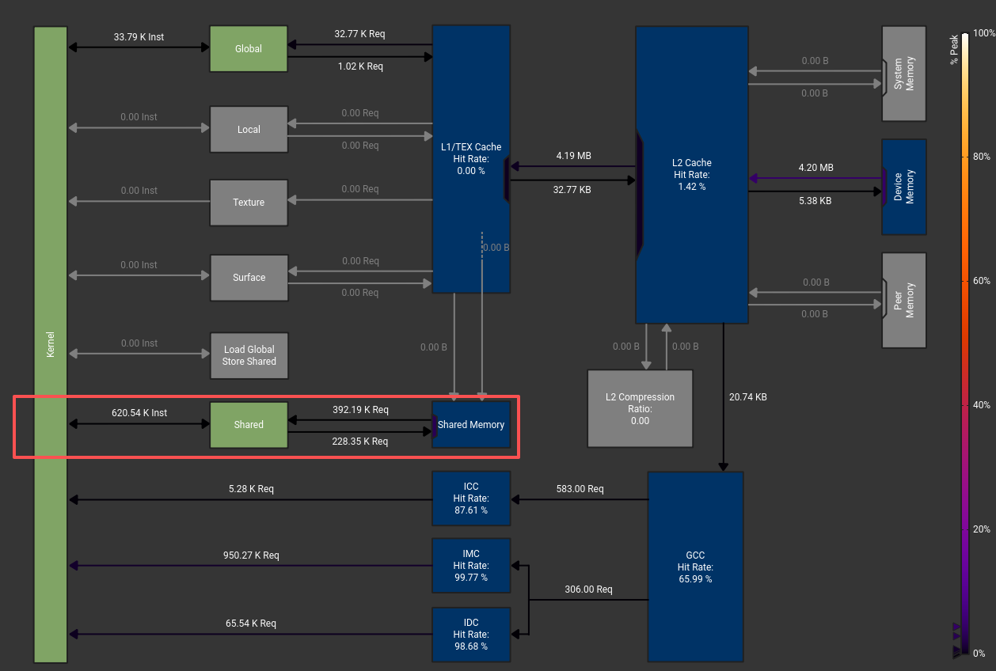Select the dark blue Shared Memory block
The height and width of the screenshot is (671, 996).
point(473,425)
